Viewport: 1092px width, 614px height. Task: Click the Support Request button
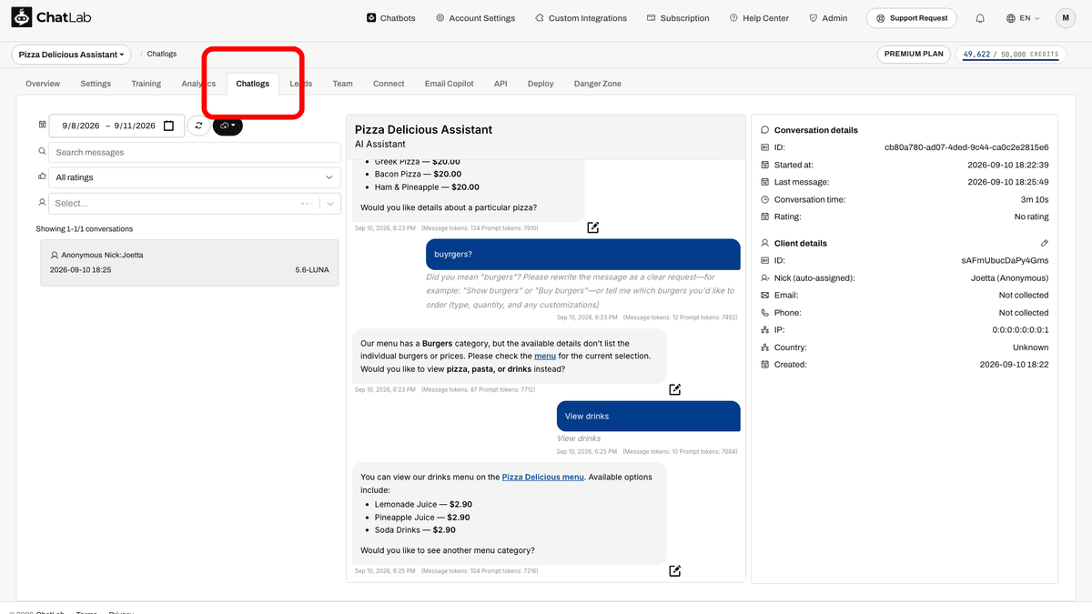click(912, 18)
